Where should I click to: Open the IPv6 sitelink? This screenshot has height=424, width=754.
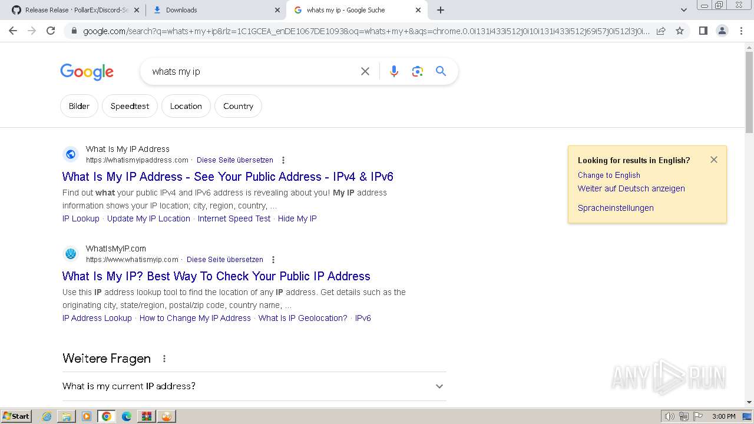363,318
